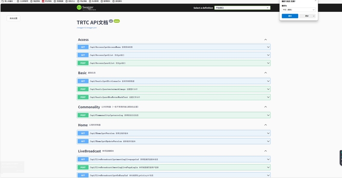The image size is (342, 178).
Task: Expand the postwatermarkimage endpoint chevron
Action: pyautogui.click(x=268, y=89)
